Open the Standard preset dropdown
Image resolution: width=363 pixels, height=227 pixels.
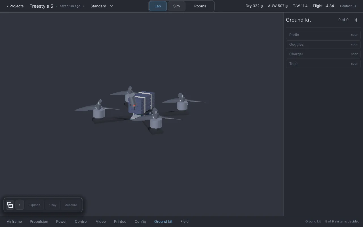[102, 6]
